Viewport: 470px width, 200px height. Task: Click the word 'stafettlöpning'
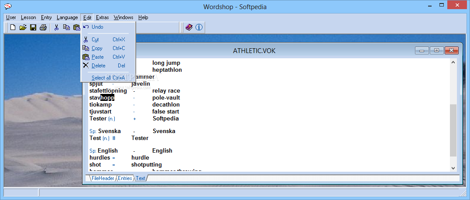tap(109, 91)
